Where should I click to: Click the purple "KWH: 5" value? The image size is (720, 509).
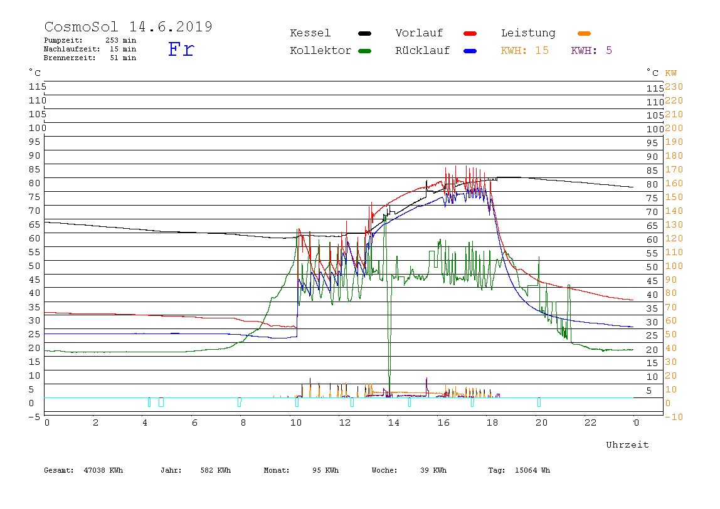coord(591,51)
